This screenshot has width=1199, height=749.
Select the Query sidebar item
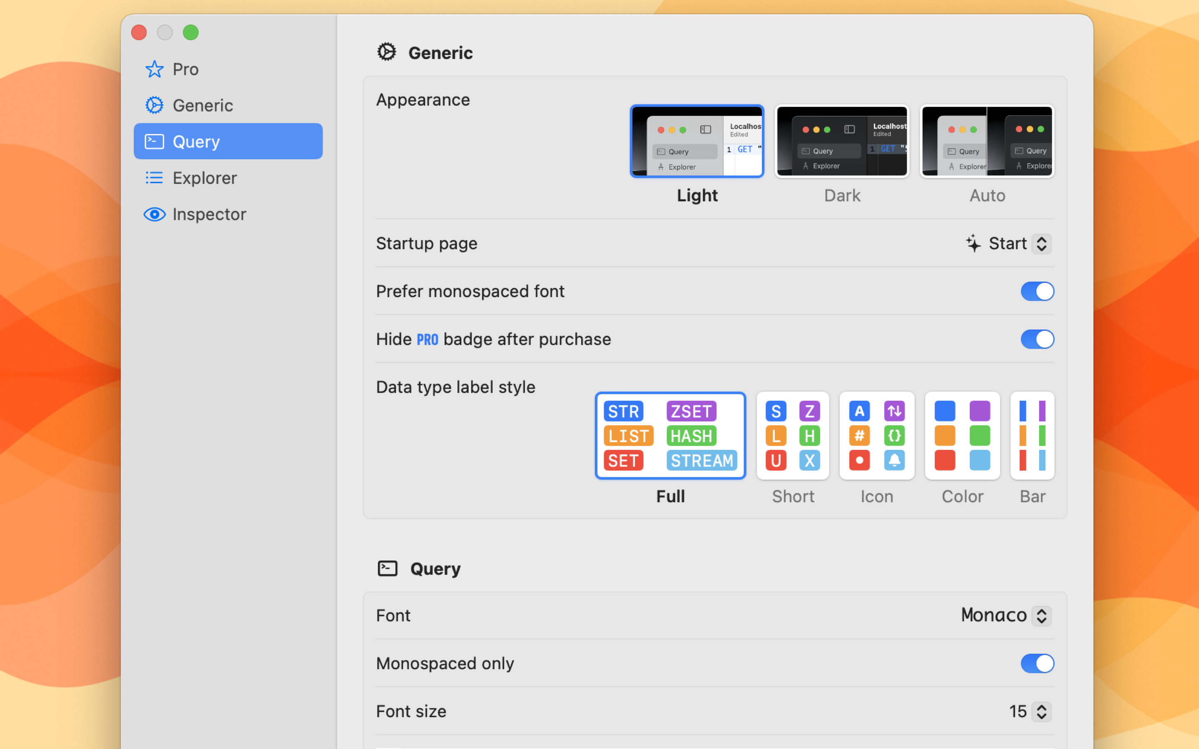pyautogui.click(x=228, y=141)
